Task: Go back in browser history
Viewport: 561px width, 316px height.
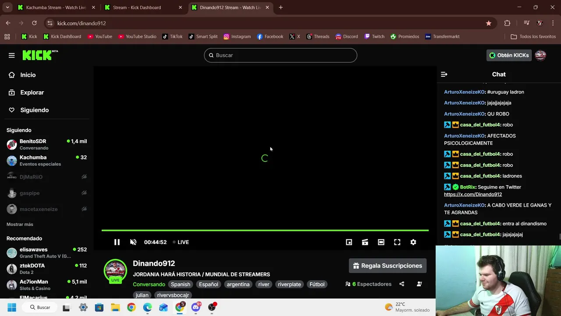Action: (x=8, y=23)
